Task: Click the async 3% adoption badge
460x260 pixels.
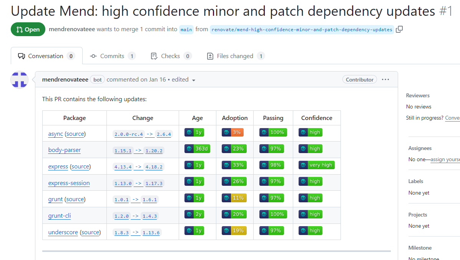Action: (x=232, y=133)
